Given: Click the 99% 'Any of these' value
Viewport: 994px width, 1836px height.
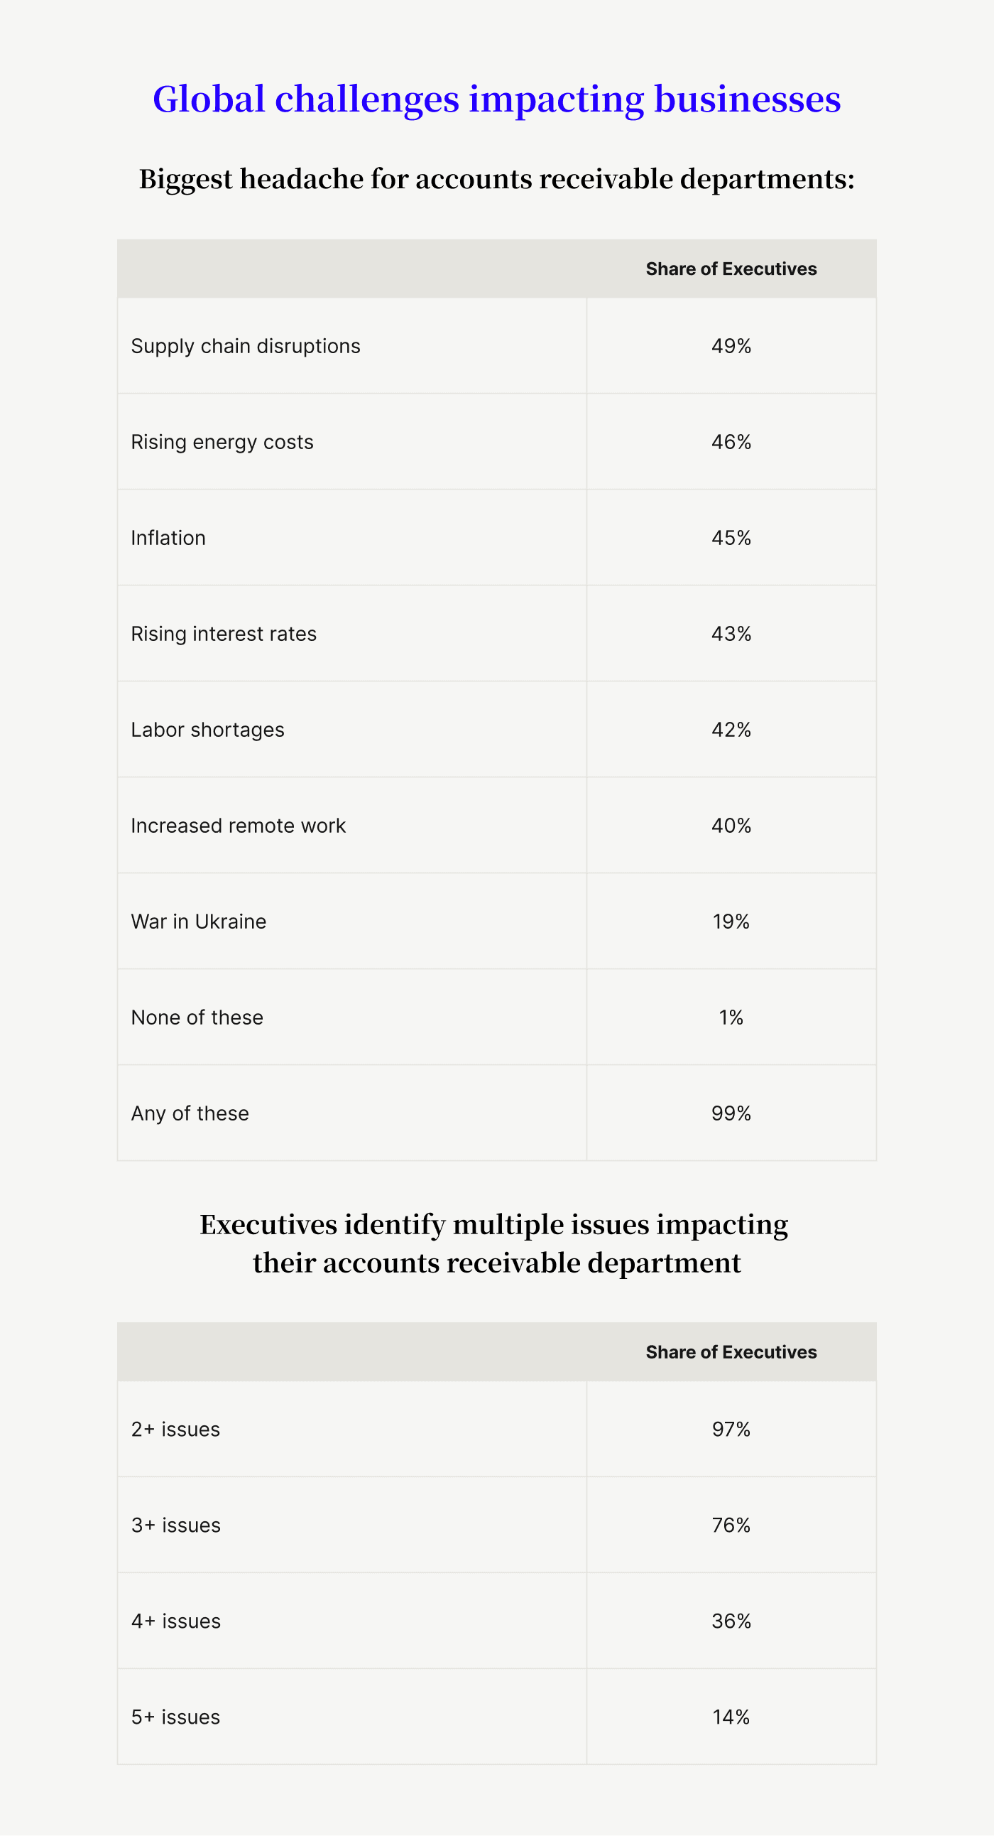Looking at the screenshot, I should coord(731,1114).
